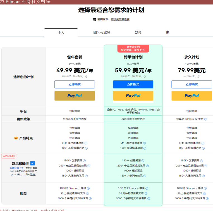Click info icon next to 150K+ 创意资源 in 包年套餐
Screen dimensions: 213x211
[x=84, y=161]
